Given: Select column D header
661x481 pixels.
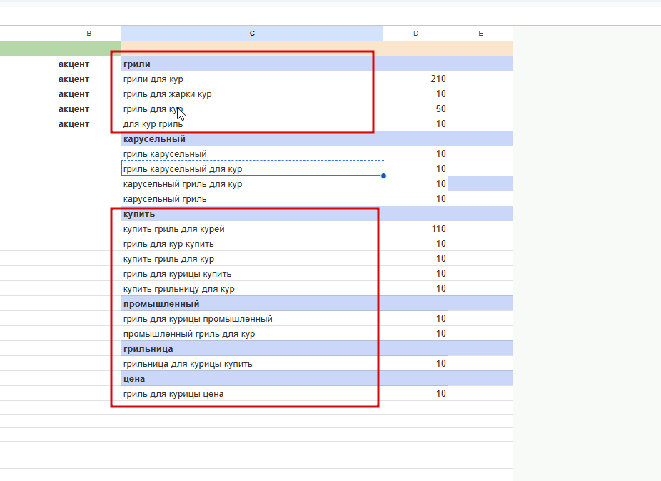Looking at the screenshot, I should pos(415,34).
